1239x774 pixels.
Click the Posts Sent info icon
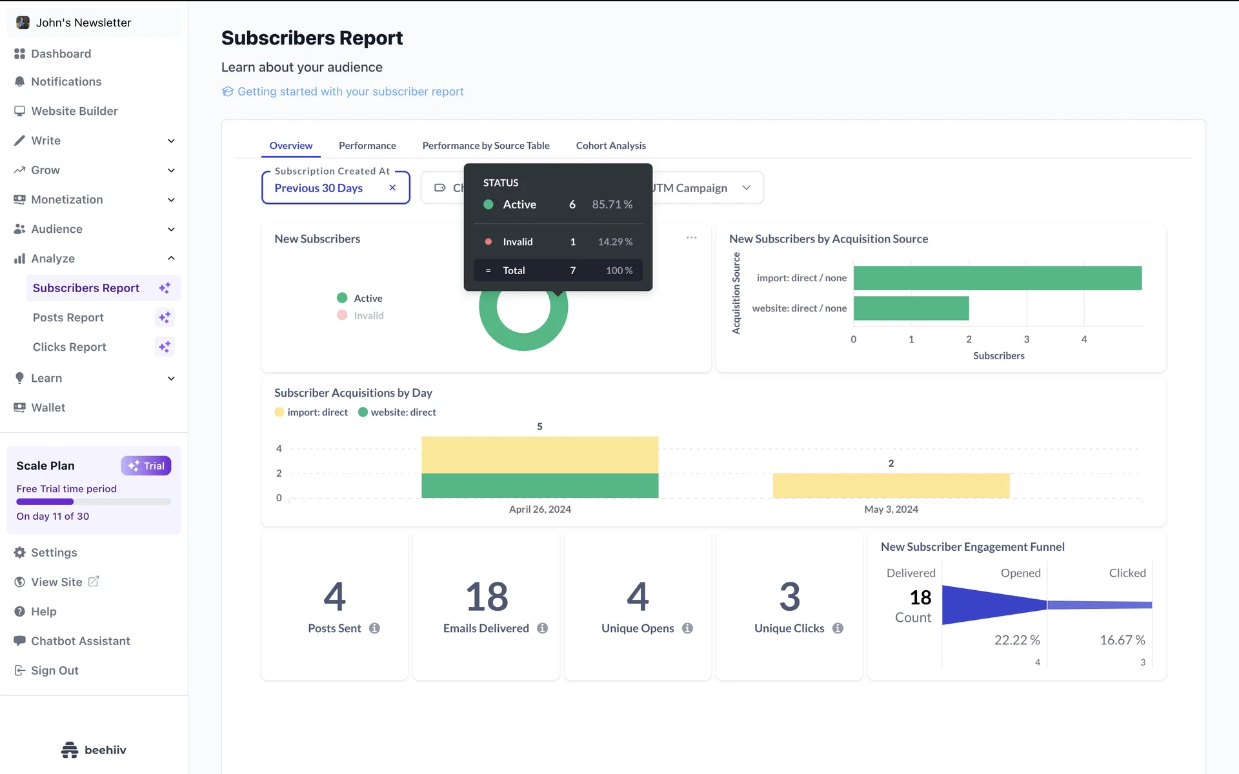[374, 628]
